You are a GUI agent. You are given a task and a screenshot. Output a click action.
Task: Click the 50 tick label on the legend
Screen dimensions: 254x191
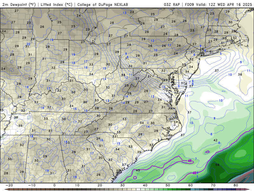click(168, 185)
